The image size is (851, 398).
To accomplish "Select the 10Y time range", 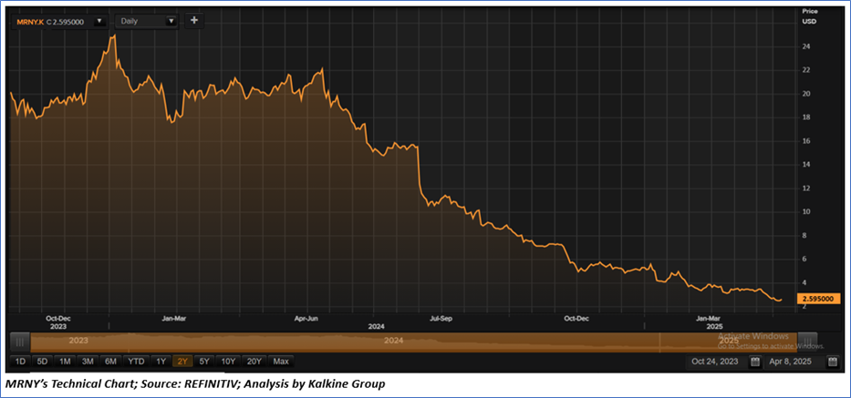I will 229,362.
